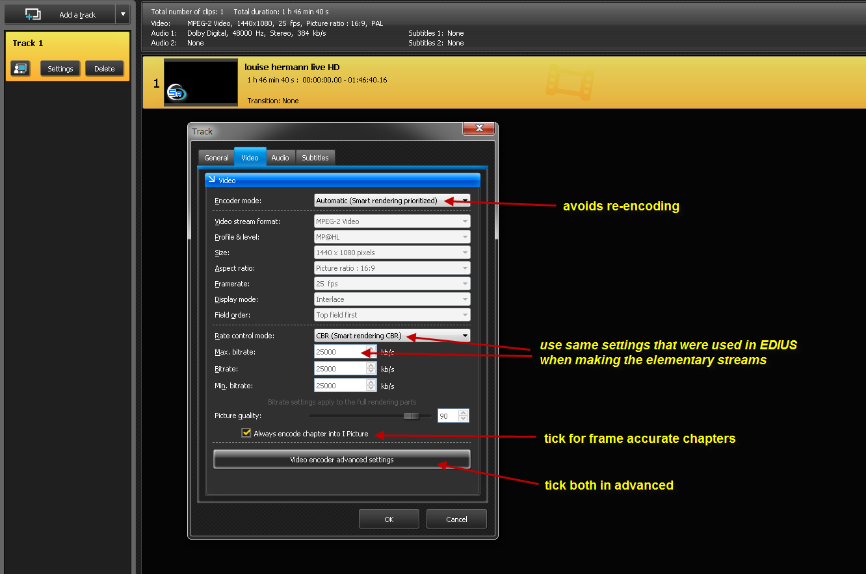Delete Track 1
This screenshot has height=574, width=866.
coord(104,68)
